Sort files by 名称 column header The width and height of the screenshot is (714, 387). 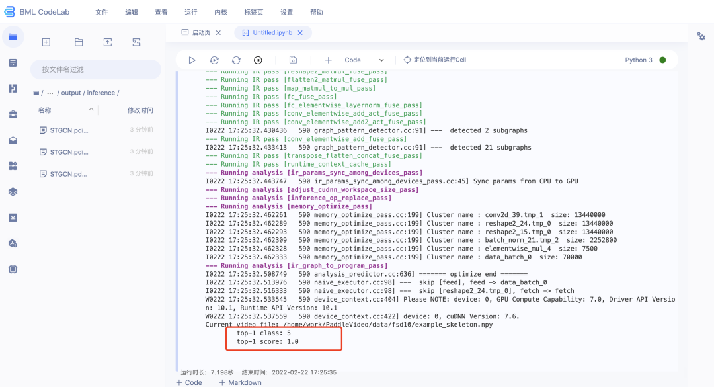coord(45,110)
